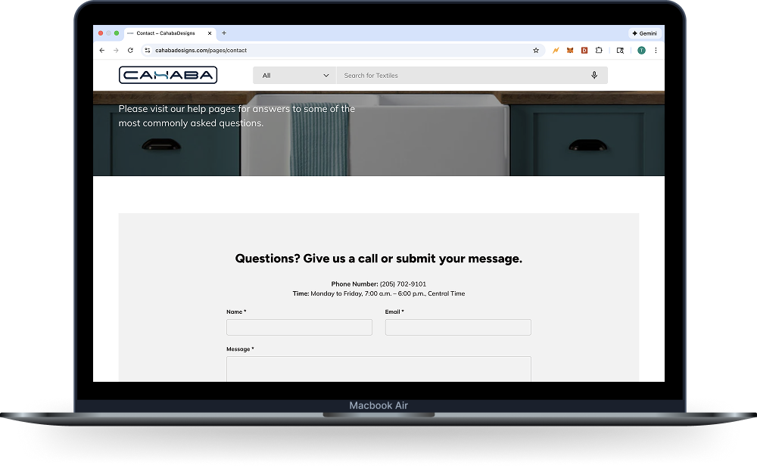The height and width of the screenshot is (468, 757).
Task: Go to homepage via Cahaba logo
Action: (168, 75)
